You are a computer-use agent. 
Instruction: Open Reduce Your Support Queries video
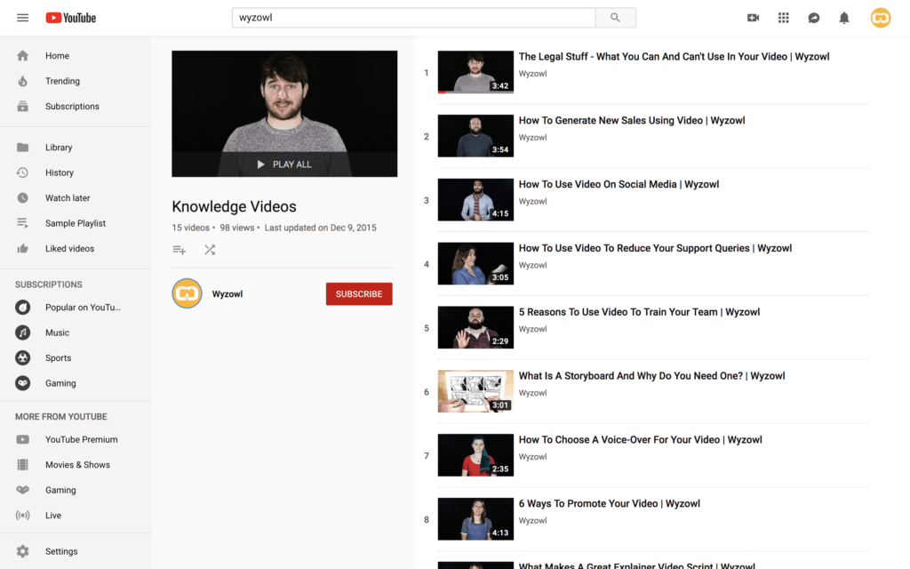(x=655, y=248)
